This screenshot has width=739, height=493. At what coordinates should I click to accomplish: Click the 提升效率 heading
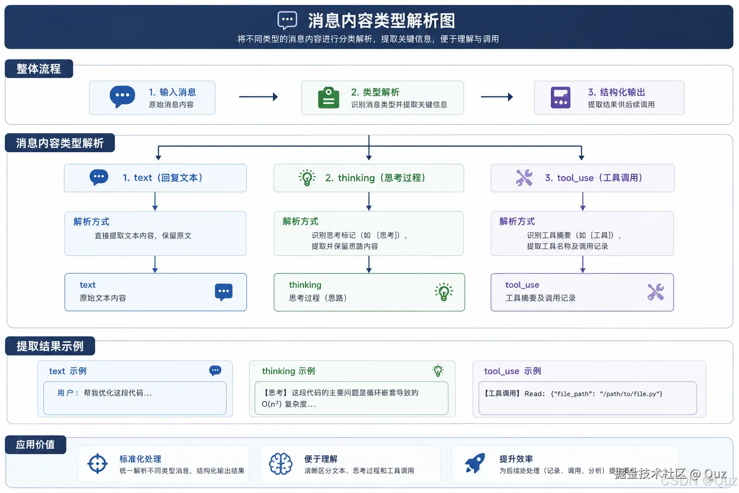pyautogui.click(x=516, y=459)
